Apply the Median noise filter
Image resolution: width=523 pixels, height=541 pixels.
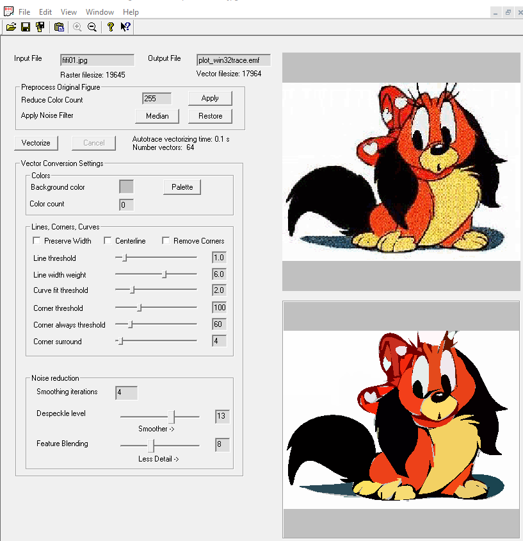[x=157, y=116]
